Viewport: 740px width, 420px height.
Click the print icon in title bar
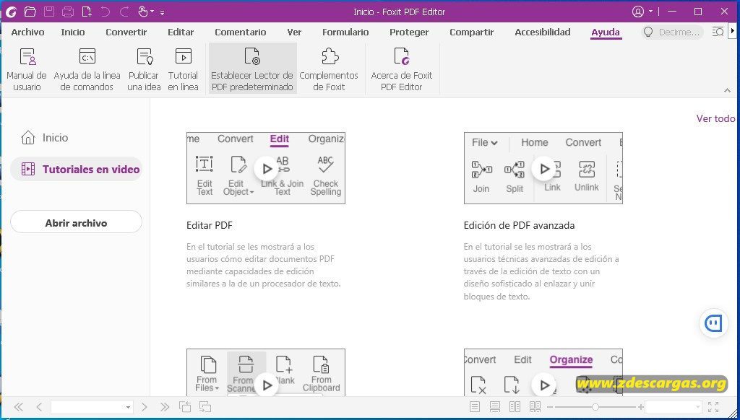68,12
